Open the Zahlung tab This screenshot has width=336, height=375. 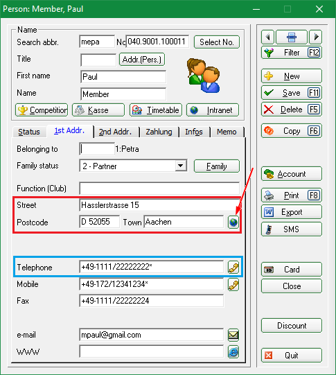pyautogui.click(x=159, y=132)
